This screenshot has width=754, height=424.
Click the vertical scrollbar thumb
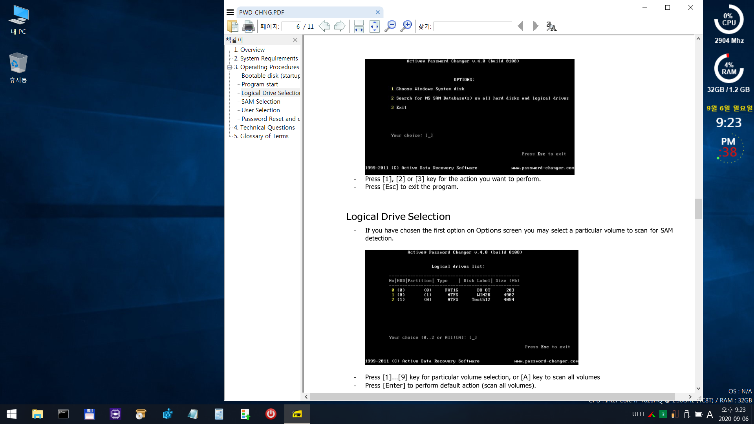[x=698, y=209]
